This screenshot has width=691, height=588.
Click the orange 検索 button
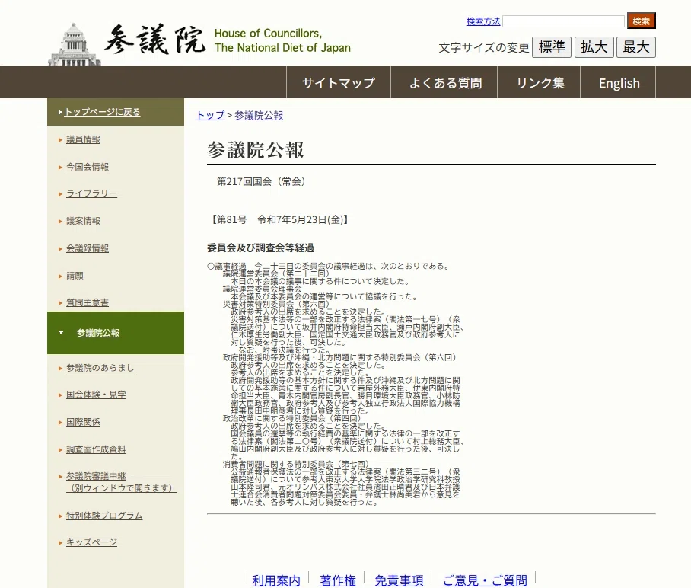click(642, 21)
